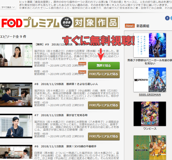Click the エピソード全 9 件 heading
172x160 pixels.
tap(13, 36)
